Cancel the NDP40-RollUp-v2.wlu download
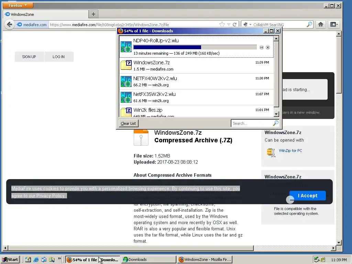 click(x=267, y=47)
